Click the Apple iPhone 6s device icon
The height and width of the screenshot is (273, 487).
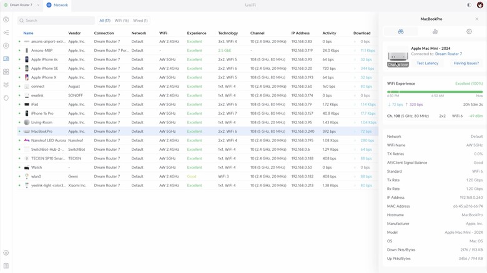(x=27, y=59)
